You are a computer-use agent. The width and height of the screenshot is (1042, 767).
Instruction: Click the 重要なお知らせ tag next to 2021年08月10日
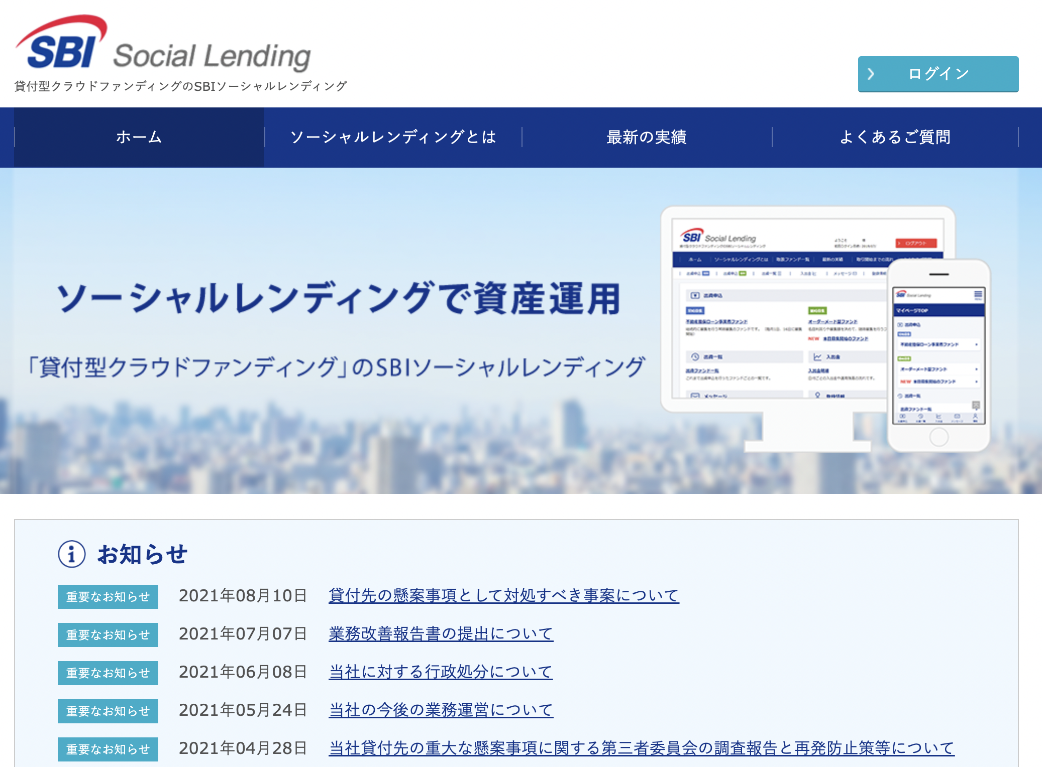point(108,597)
